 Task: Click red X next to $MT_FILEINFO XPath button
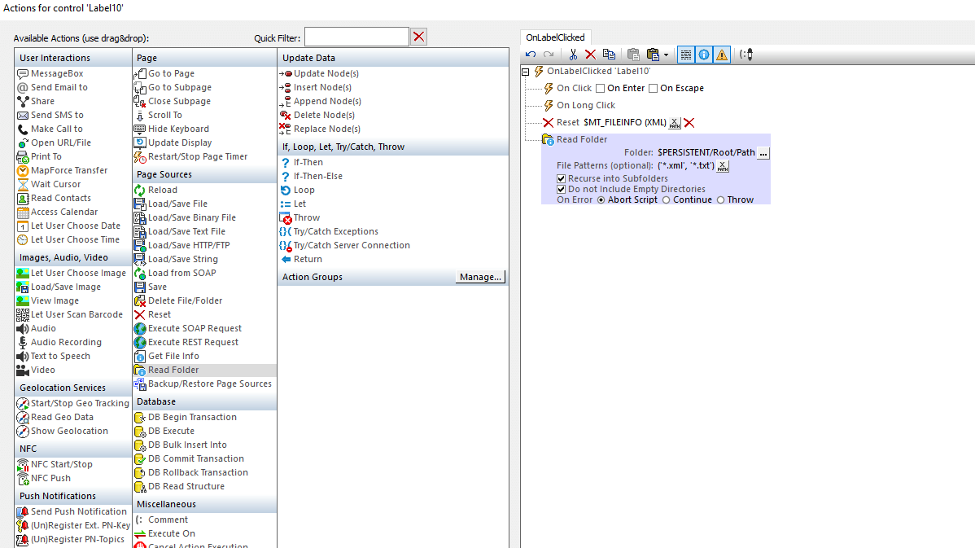689,123
